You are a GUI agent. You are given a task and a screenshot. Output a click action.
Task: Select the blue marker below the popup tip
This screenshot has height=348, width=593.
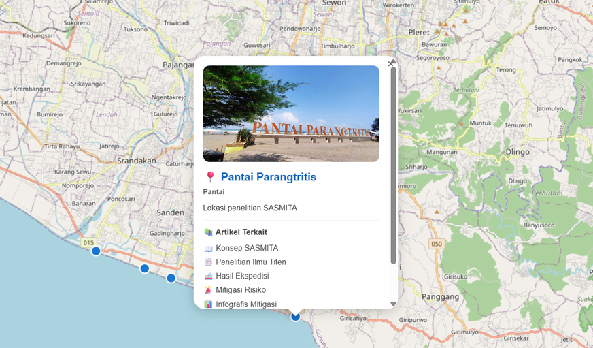(295, 317)
